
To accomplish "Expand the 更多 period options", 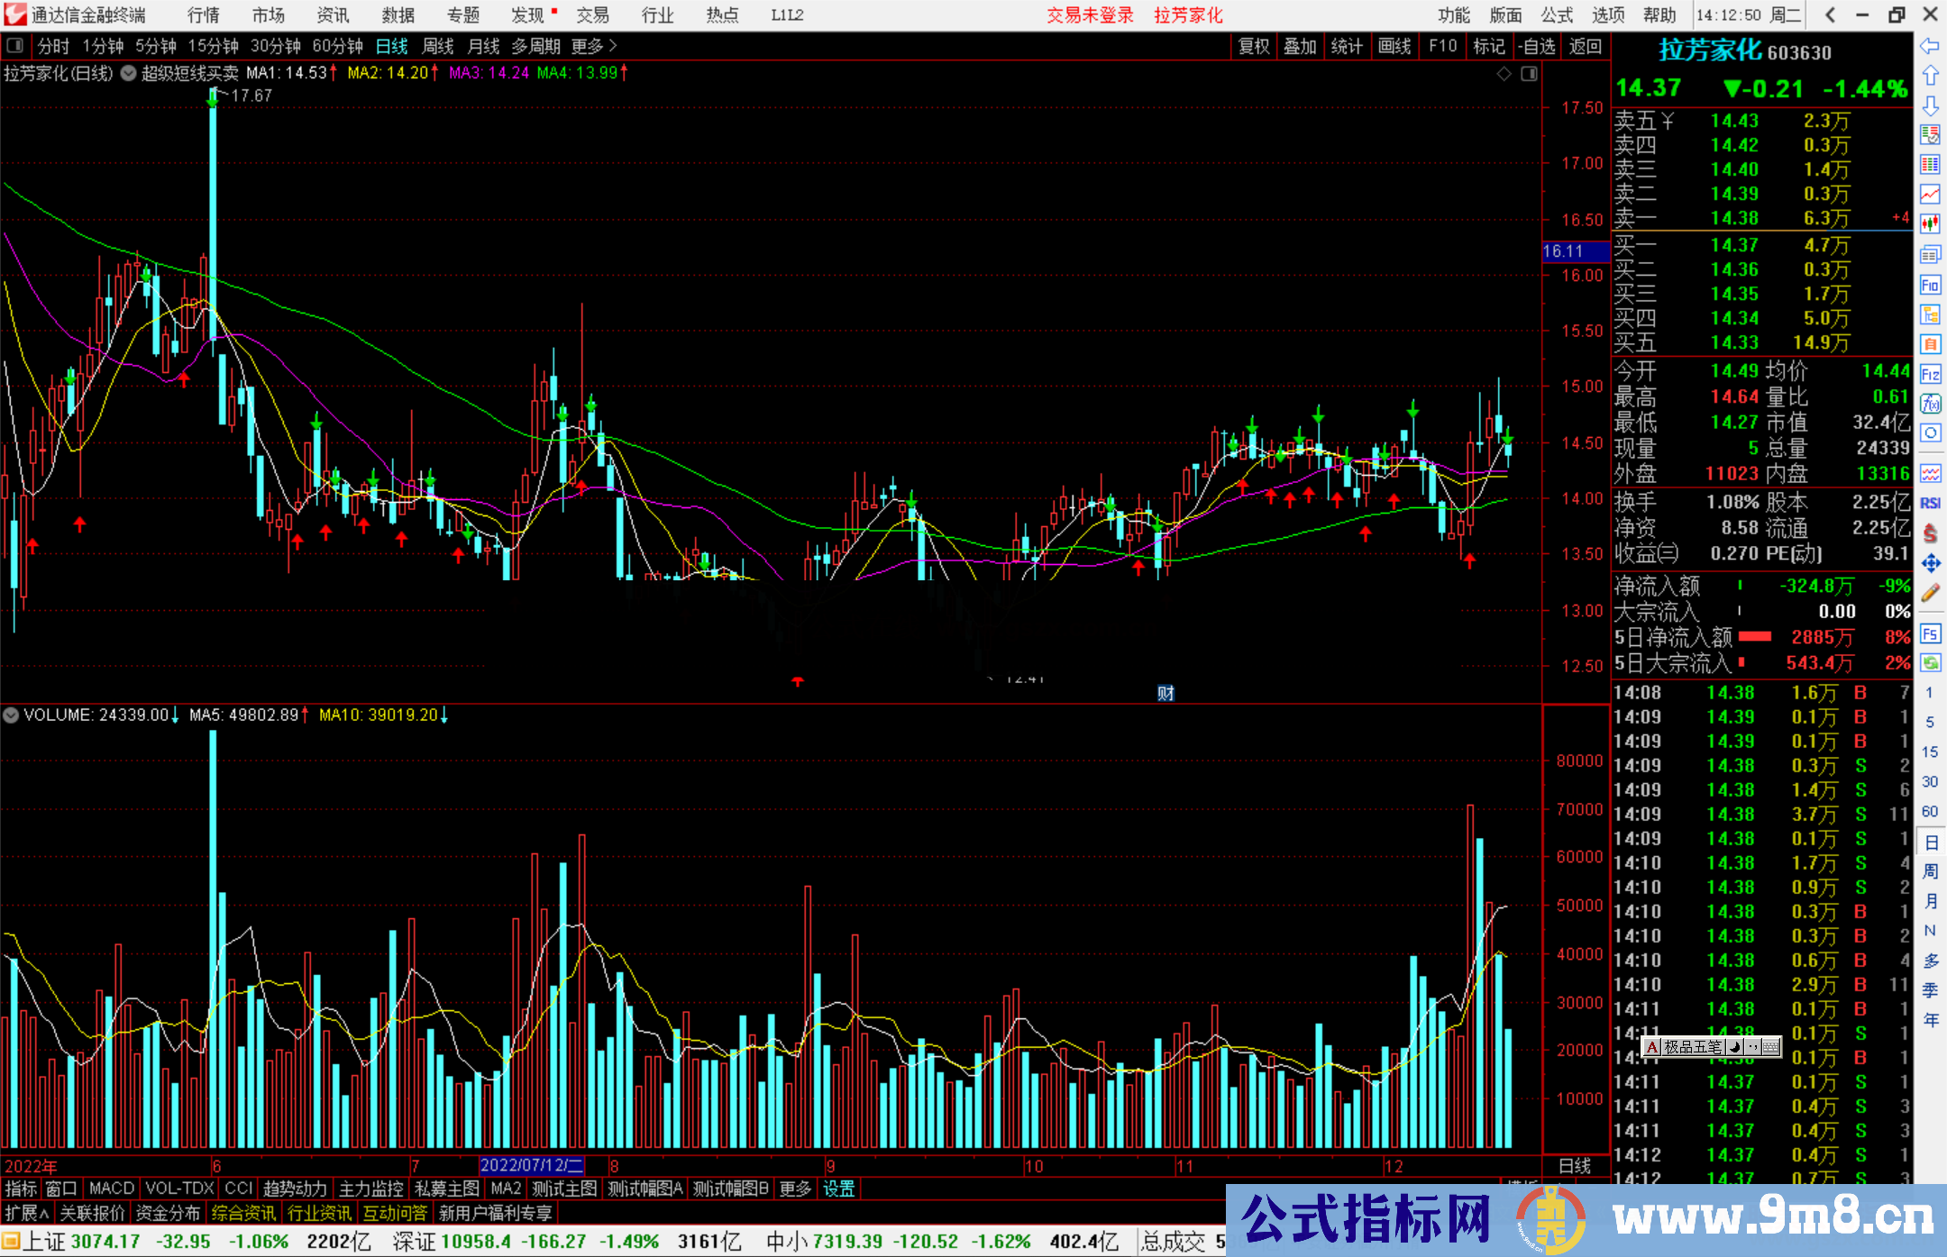I will click(594, 46).
